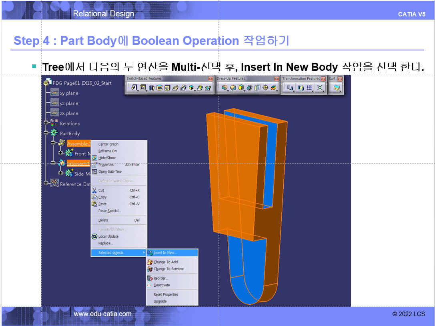435x326 pixels.
Task: Click the Chamfer tool icon
Action: click(x=233, y=88)
